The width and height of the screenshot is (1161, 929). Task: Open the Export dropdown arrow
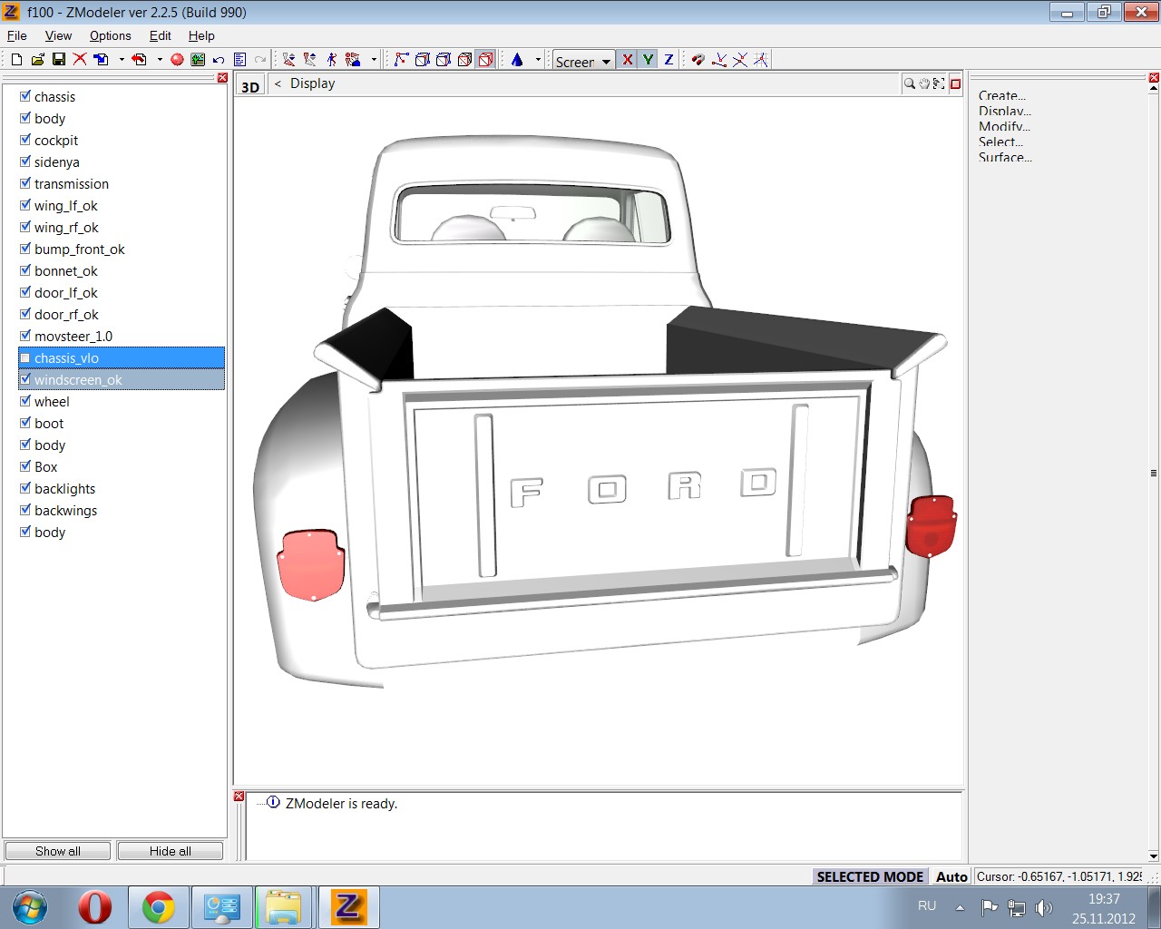pyautogui.click(x=160, y=60)
